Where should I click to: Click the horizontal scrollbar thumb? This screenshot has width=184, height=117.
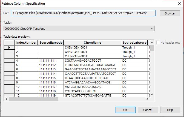[33, 99]
